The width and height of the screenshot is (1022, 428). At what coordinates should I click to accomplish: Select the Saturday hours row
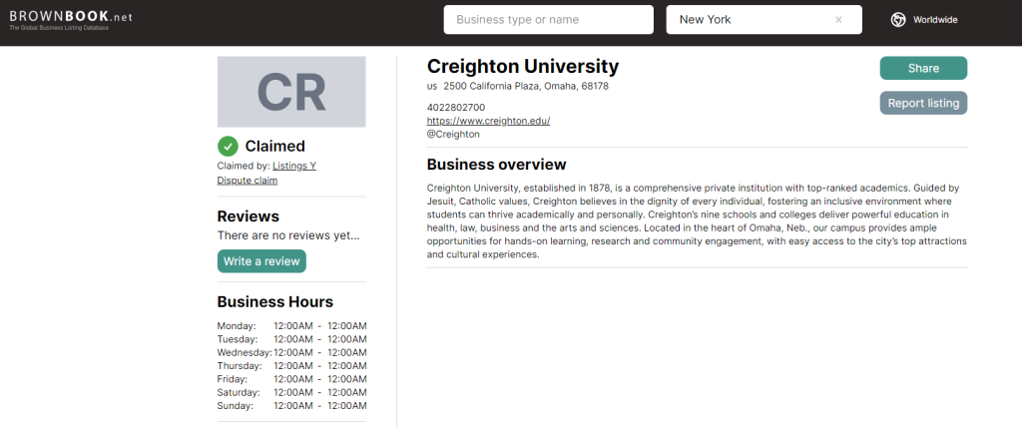point(292,393)
